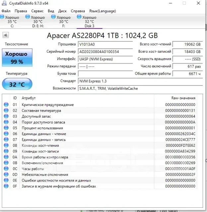Screen dimensions: 207x212
Task: Click the 32 °C temperature button
Action: (x=17, y=84)
